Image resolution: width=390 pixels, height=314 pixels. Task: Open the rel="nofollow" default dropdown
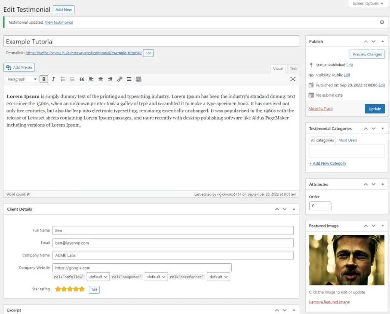coord(98,277)
